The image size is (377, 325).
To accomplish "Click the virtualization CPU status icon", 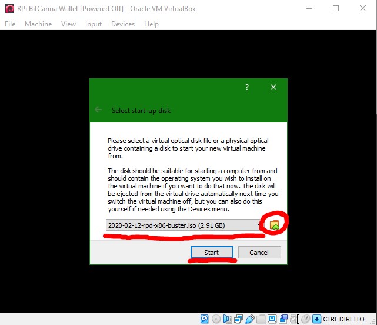I will (295, 319).
